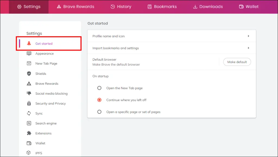Select Continue where you left off radio
Screen dimensions: 278x157
tap(99, 100)
